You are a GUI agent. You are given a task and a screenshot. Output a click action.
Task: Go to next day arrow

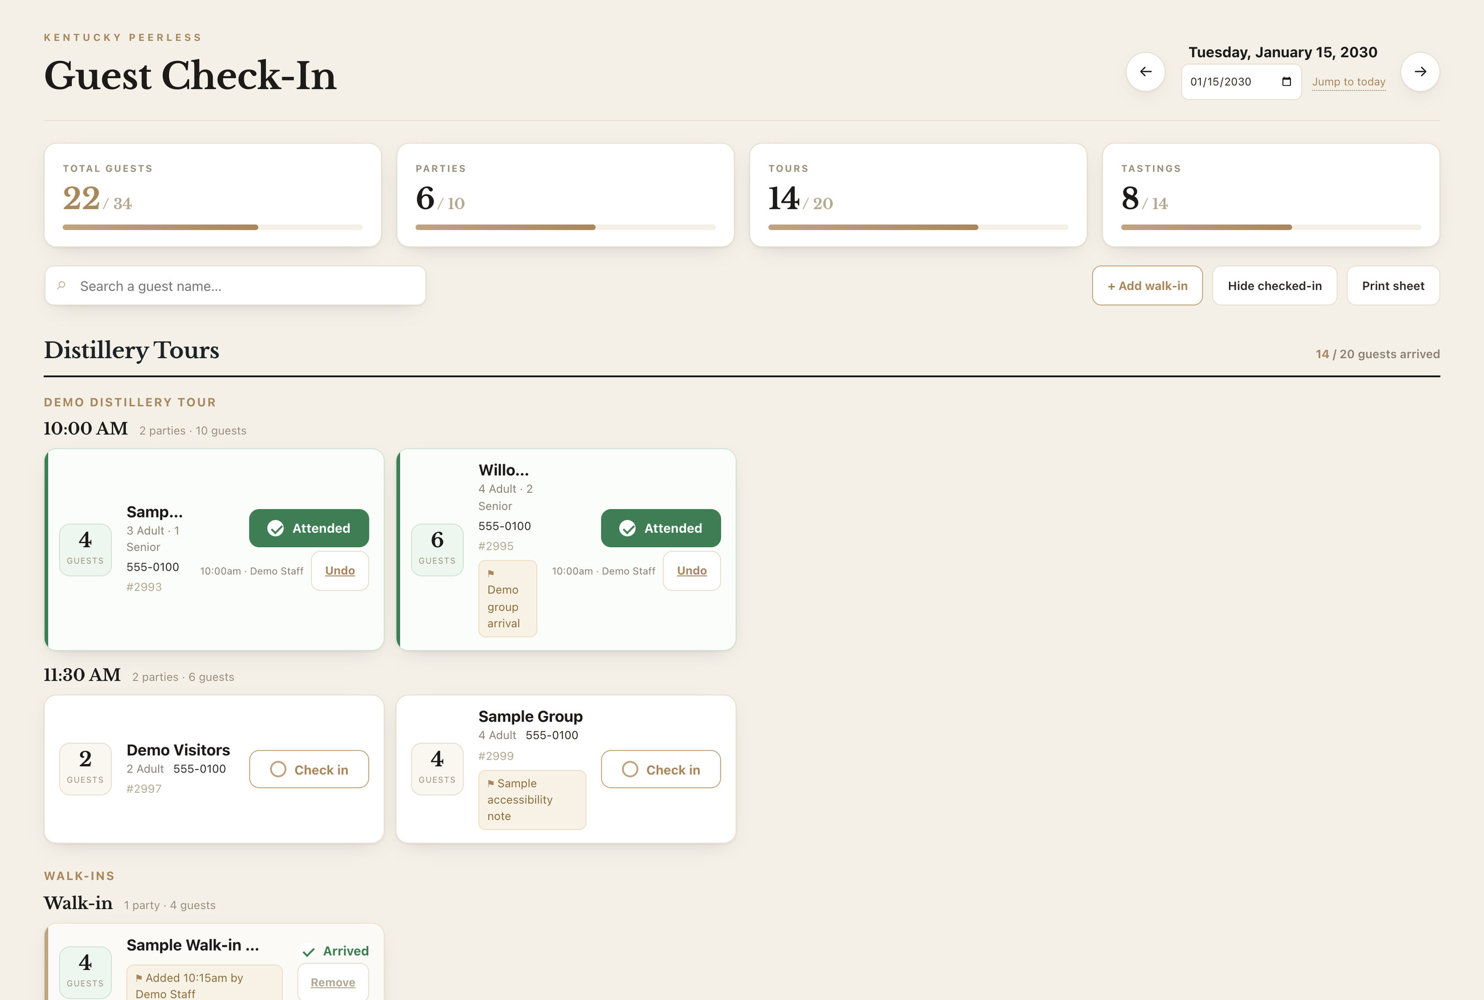pyautogui.click(x=1420, y=71)
